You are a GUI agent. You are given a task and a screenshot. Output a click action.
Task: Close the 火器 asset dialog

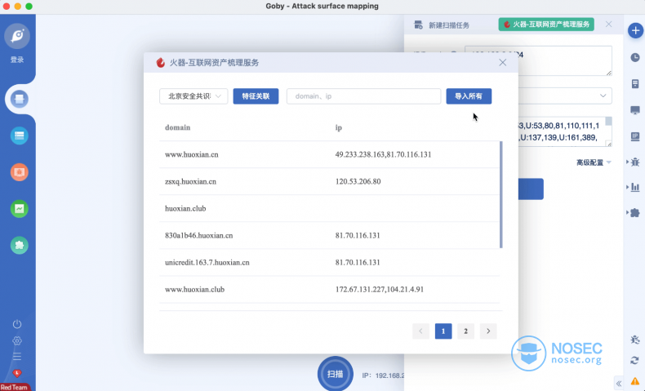coord(503,63)
